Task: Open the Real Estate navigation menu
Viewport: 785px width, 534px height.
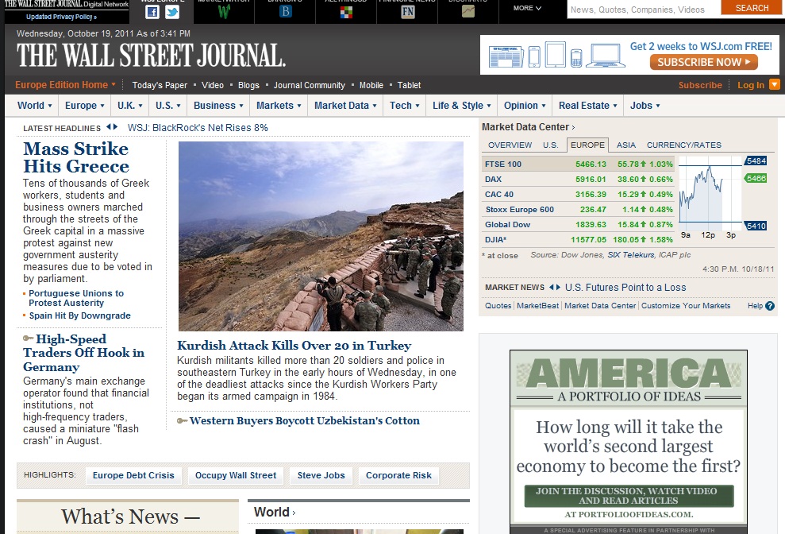Action: click(587, 106)
